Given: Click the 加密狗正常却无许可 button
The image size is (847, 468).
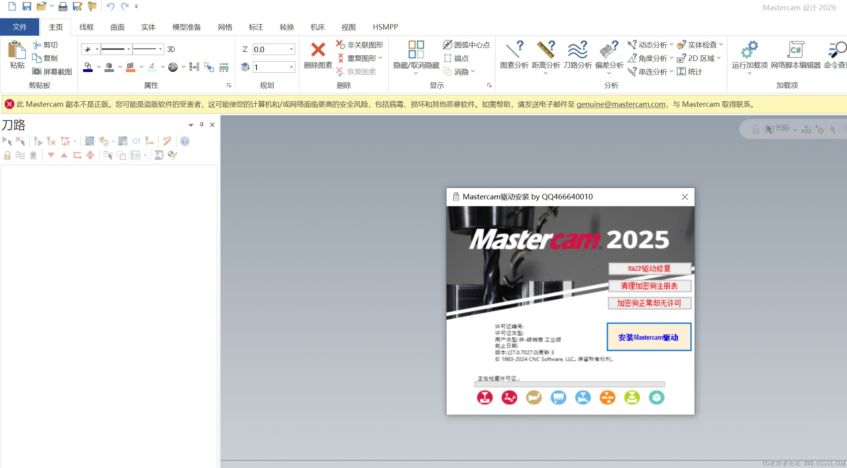Looking at the screenshot, I should point(649,303).
